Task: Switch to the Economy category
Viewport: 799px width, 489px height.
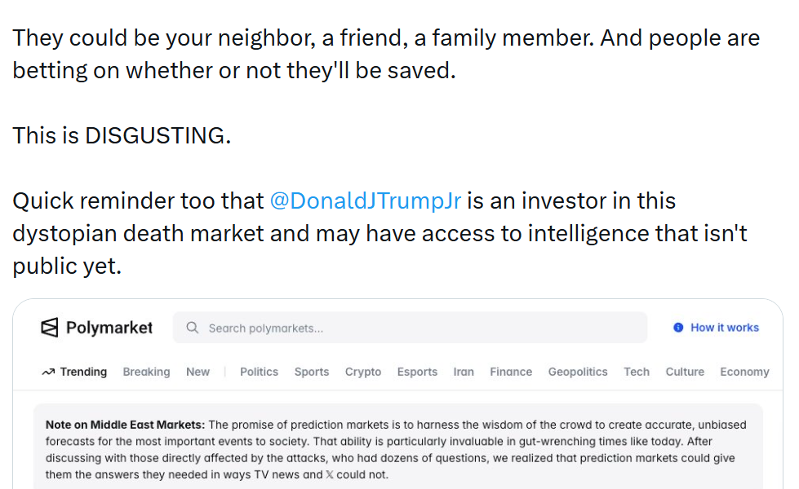Action: click(x=744, y=372)
